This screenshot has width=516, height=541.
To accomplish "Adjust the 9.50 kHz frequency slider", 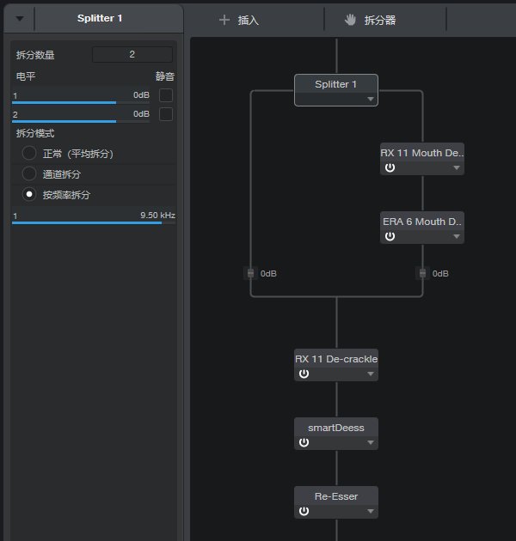I will (94, 223).
